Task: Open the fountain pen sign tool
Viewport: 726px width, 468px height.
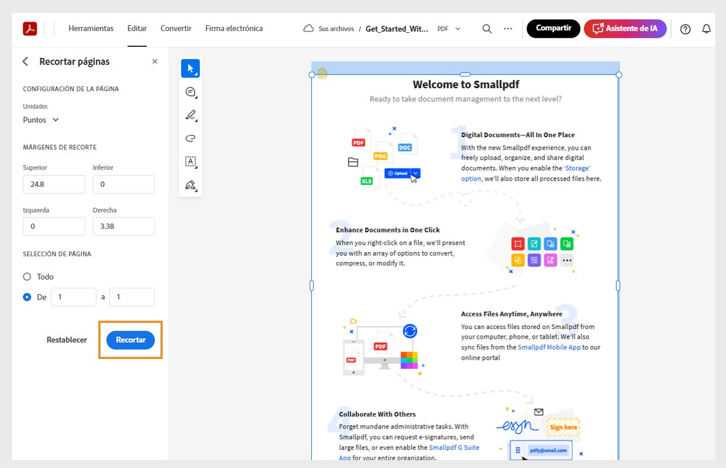Action: click(x=190, y=185)
